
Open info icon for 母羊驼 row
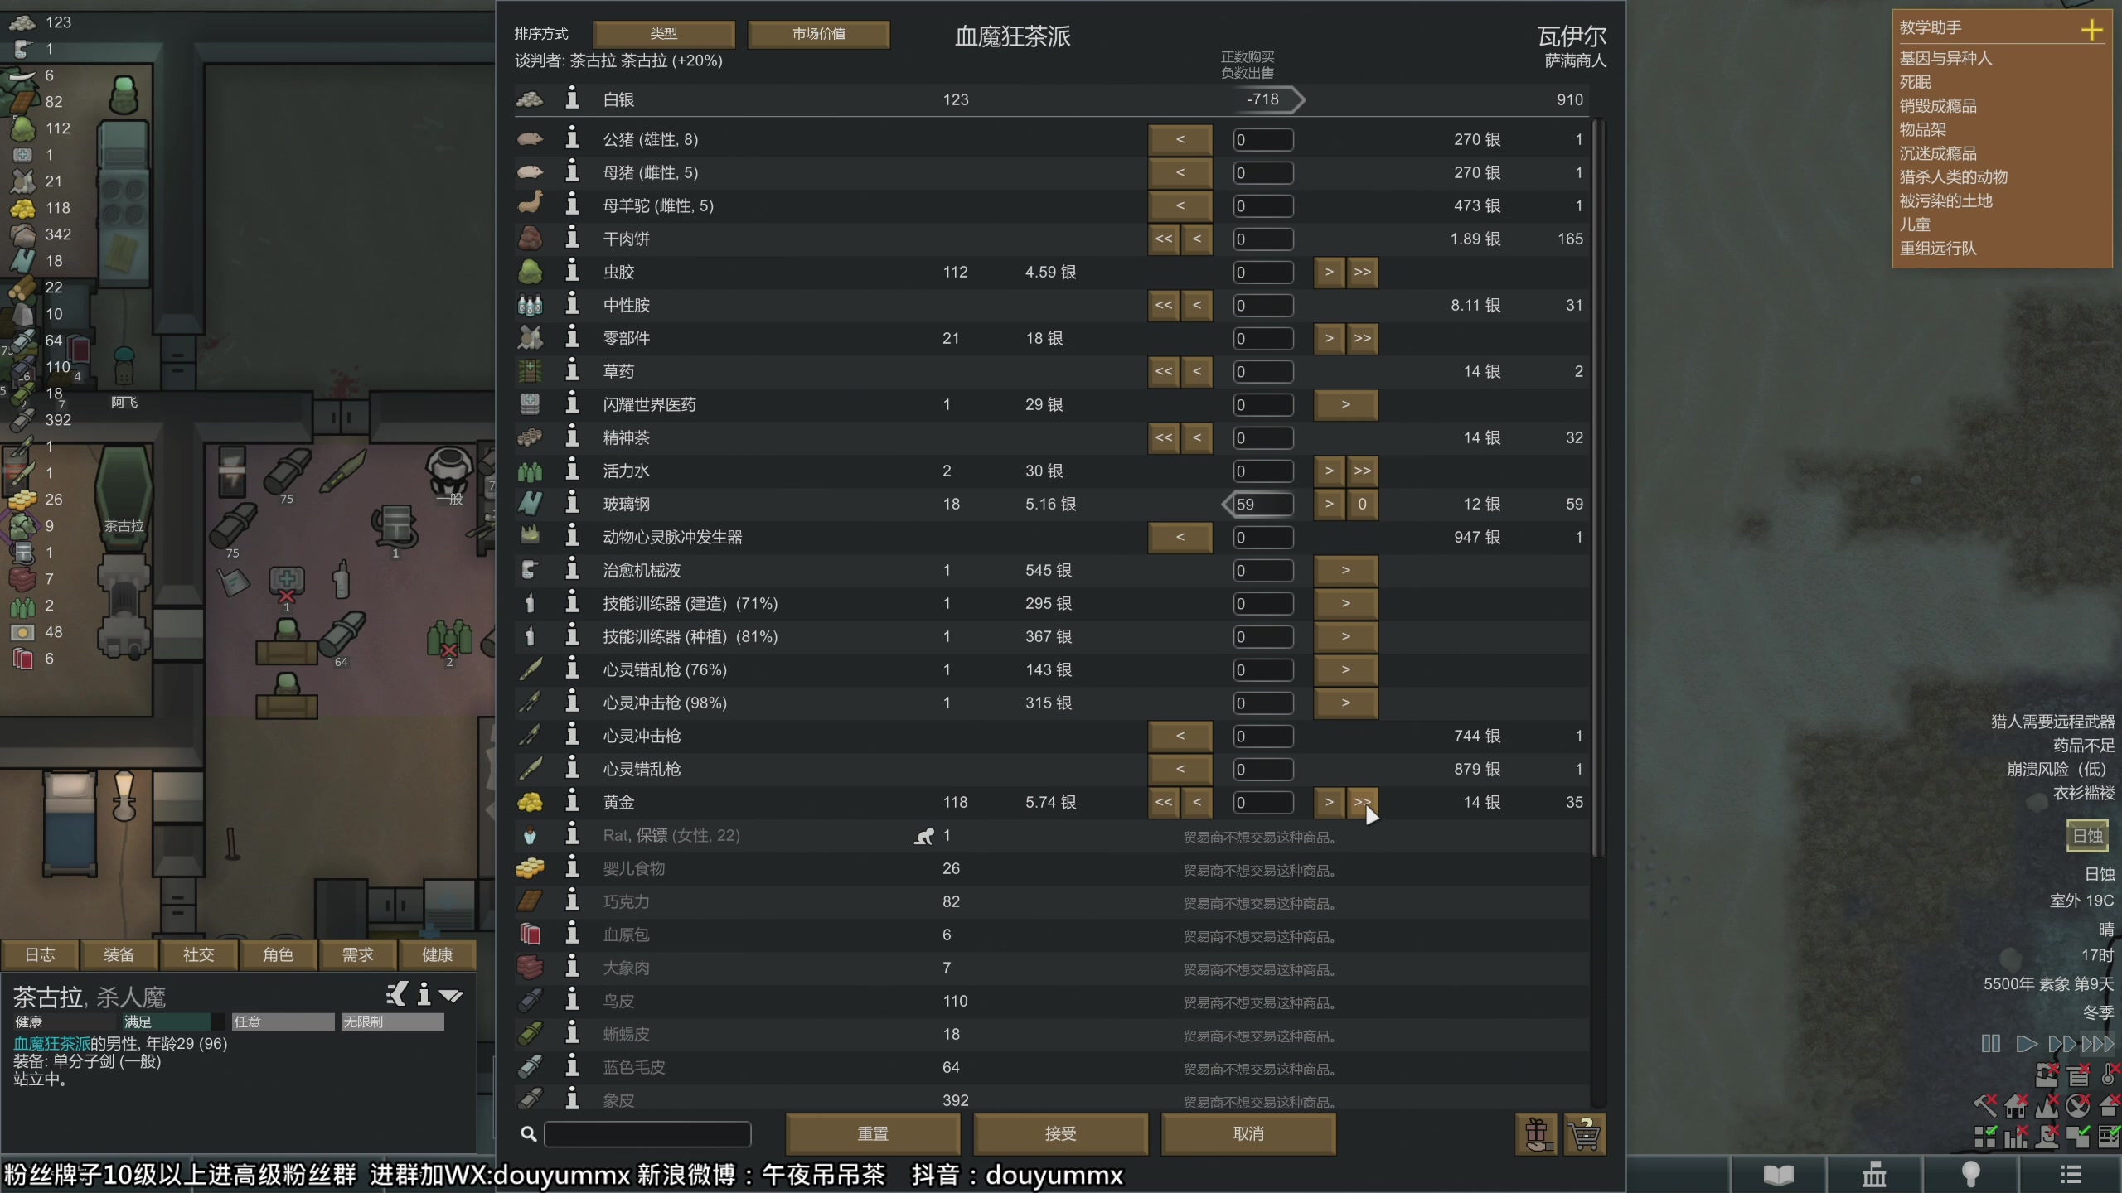click(572, 205)
